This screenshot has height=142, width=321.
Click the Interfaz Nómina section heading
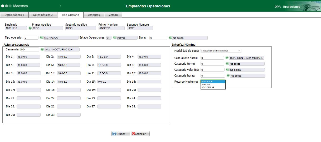184,44
